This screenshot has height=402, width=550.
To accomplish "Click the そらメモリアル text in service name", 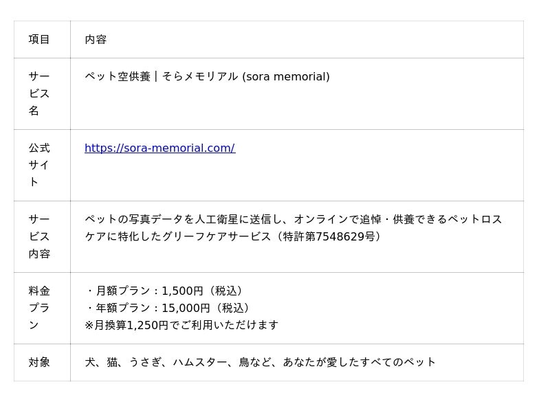I will point(199,76).
